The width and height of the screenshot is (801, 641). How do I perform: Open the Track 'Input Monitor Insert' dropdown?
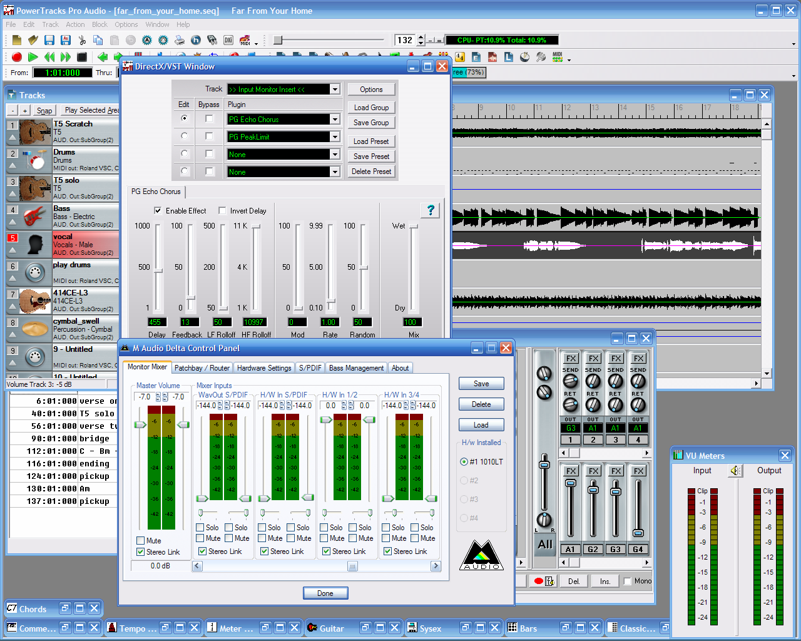tap(335, 90)
